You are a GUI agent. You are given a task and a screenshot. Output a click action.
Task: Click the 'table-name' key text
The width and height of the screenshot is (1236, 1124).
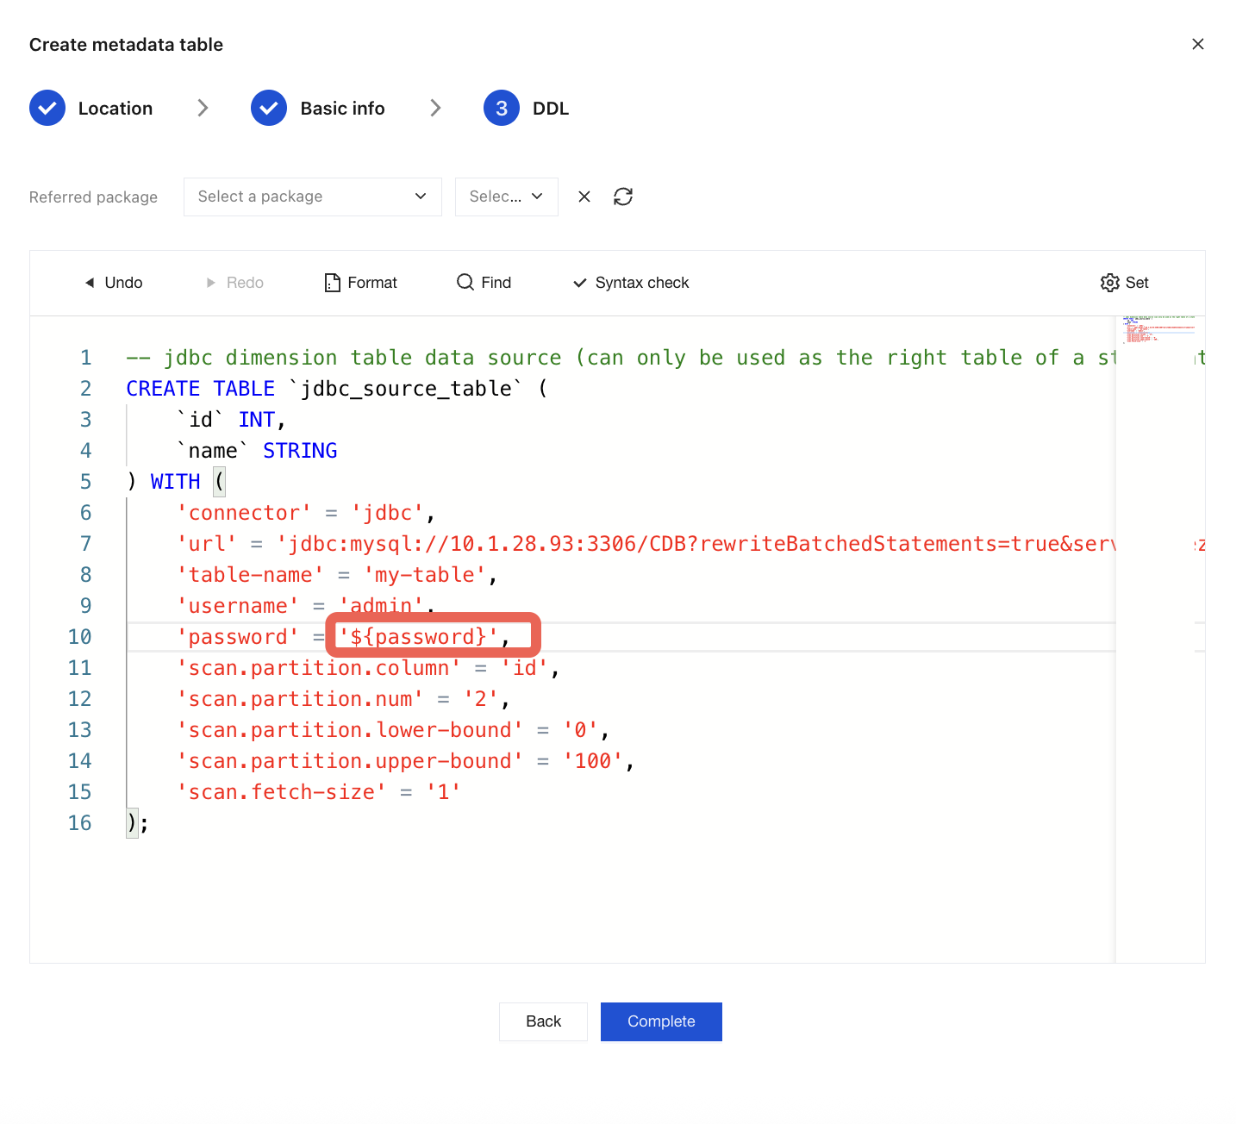pyautogui.click(x=250, y=575)
